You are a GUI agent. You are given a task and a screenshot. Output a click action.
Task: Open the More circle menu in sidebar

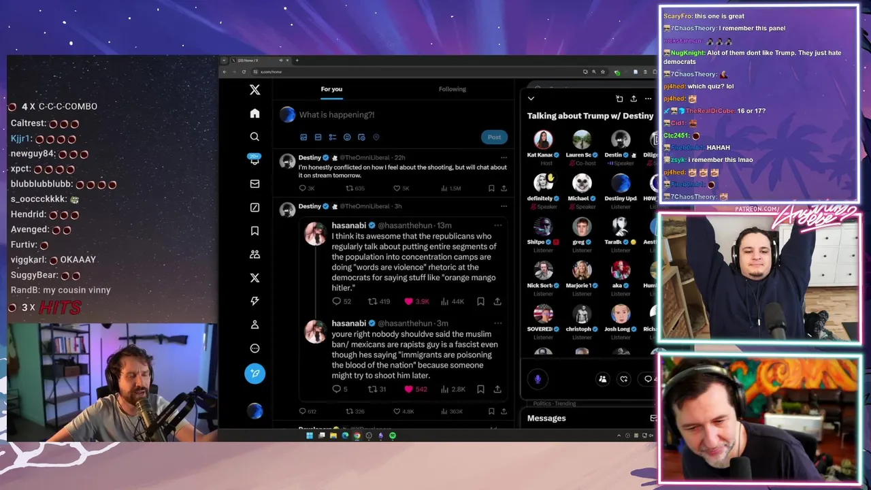(x=254, y=348)
